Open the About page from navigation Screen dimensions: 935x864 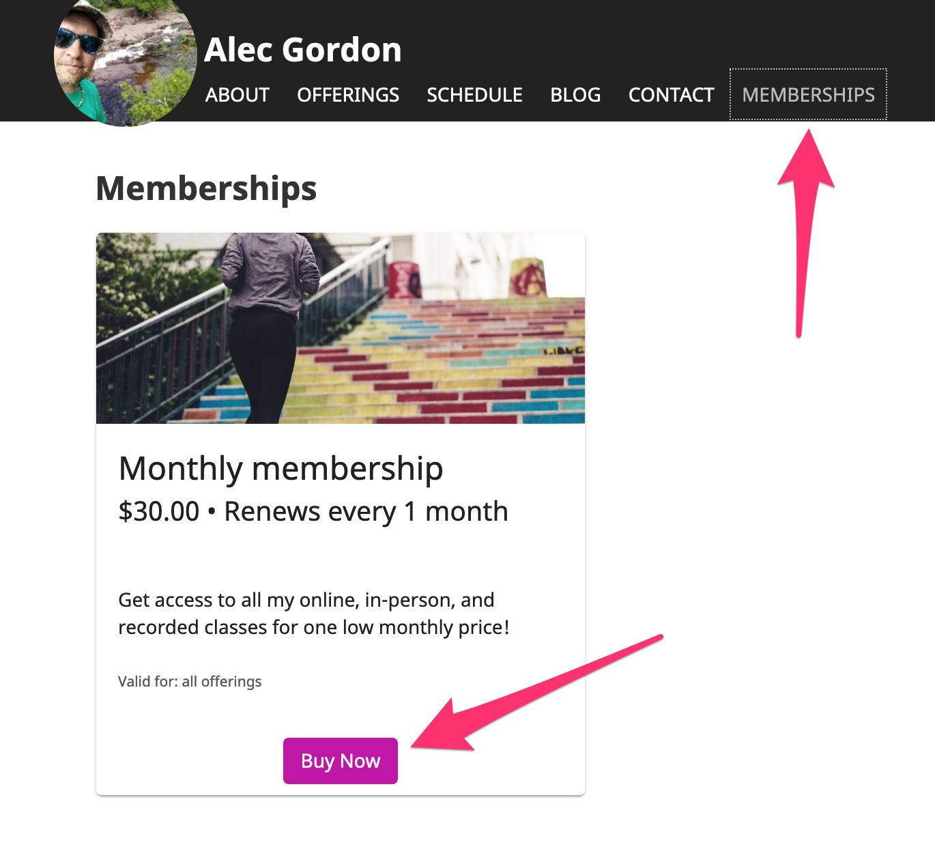tap(238, 95)
